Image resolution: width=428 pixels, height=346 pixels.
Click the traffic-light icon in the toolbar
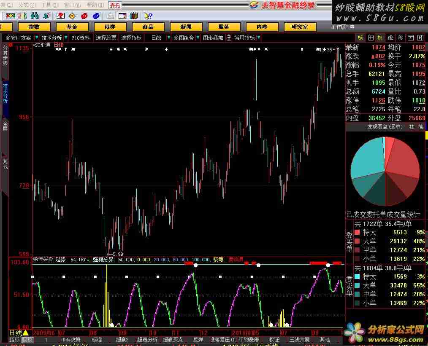pos(11,16)
